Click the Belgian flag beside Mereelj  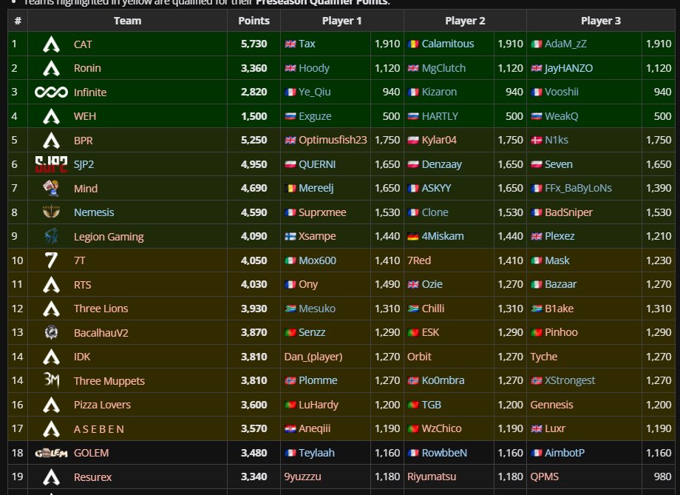[290, 189]
